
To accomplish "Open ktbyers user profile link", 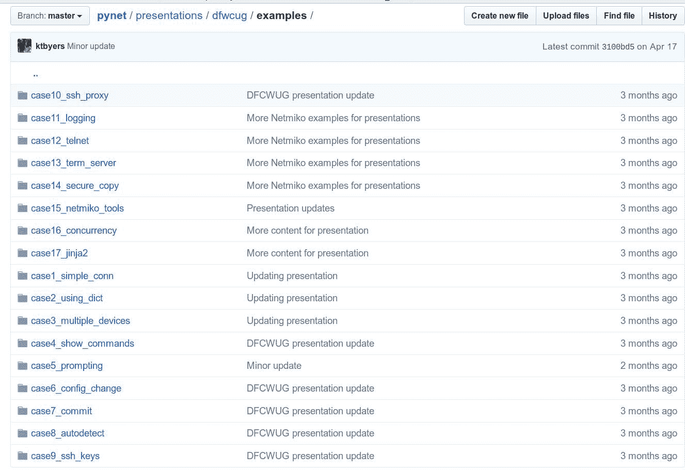I will 50,46.
